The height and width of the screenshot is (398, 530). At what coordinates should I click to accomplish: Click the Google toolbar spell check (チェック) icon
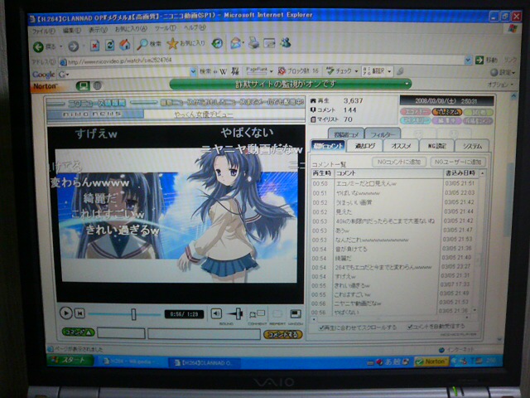[x=330, y=71]
